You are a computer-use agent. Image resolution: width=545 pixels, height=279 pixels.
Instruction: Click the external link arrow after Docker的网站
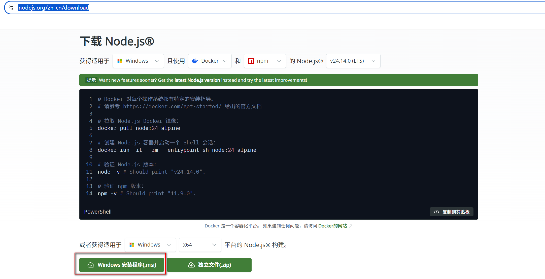[x=351, y=226]
